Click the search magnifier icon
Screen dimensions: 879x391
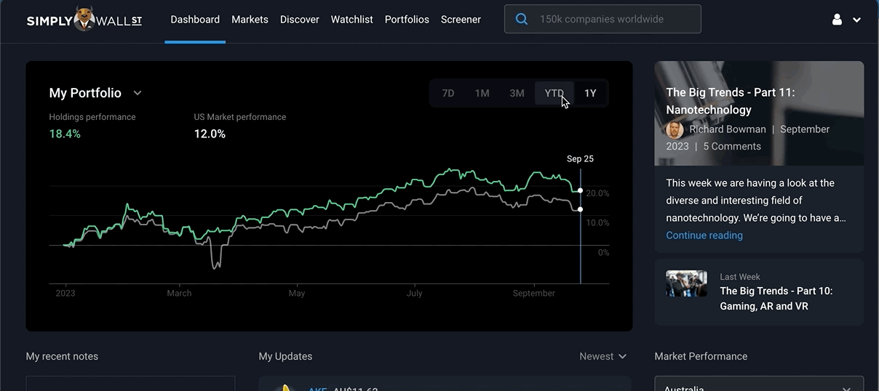[x=522, y=20]
